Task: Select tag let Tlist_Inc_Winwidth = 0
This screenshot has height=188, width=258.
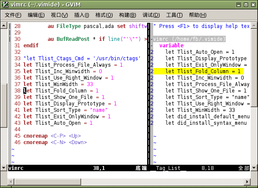Action: point(205,78)
